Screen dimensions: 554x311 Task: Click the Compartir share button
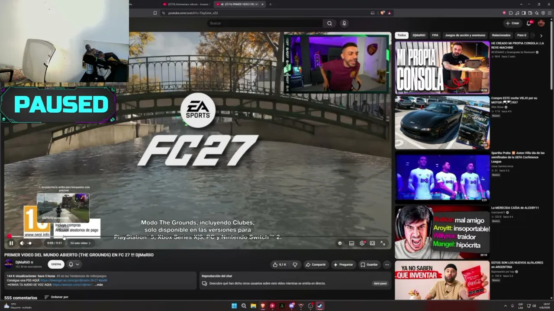[x=316, y=264]
